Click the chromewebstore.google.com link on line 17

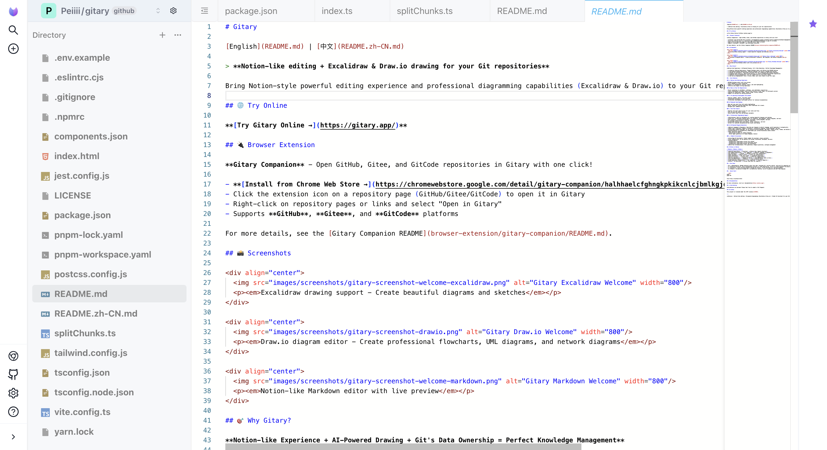(549, 184)
